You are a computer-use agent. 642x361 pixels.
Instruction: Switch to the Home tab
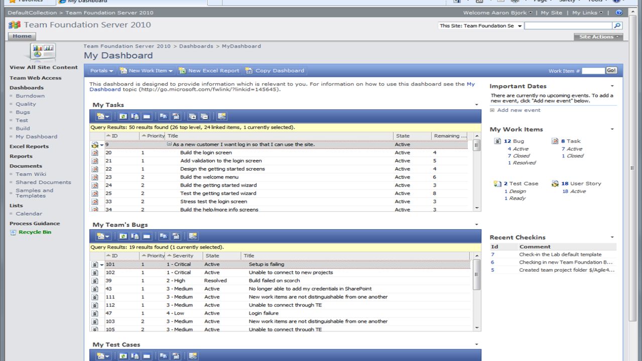point(22,36)
